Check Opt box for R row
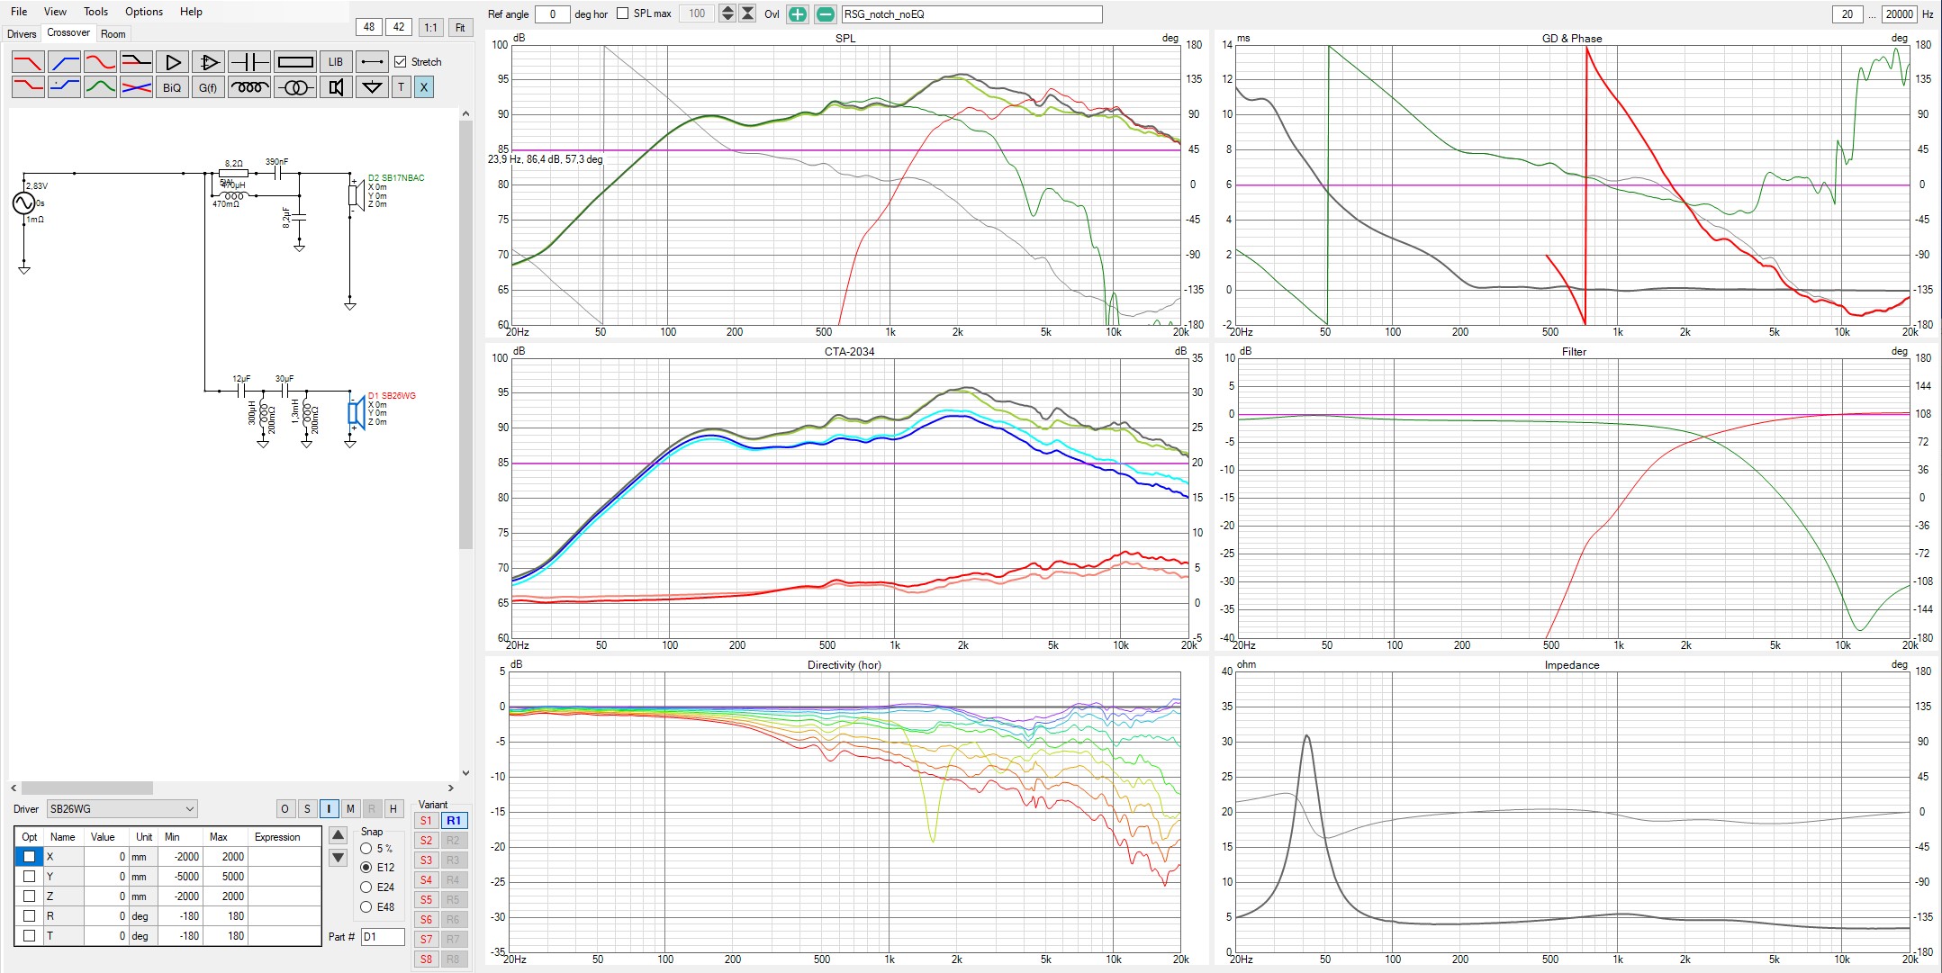The image size is (1942, 973). coord(29,916)
